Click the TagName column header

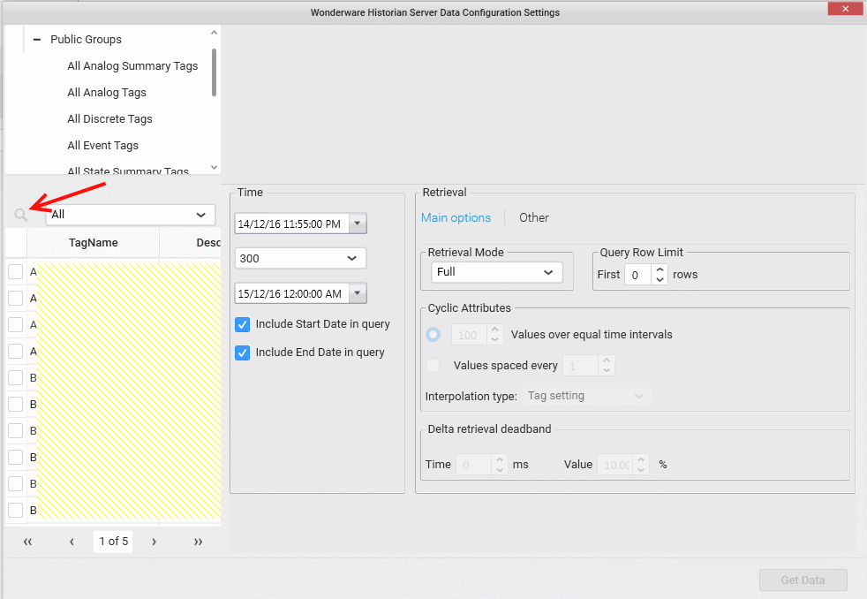pyautogui.click(x=93, y=242)
